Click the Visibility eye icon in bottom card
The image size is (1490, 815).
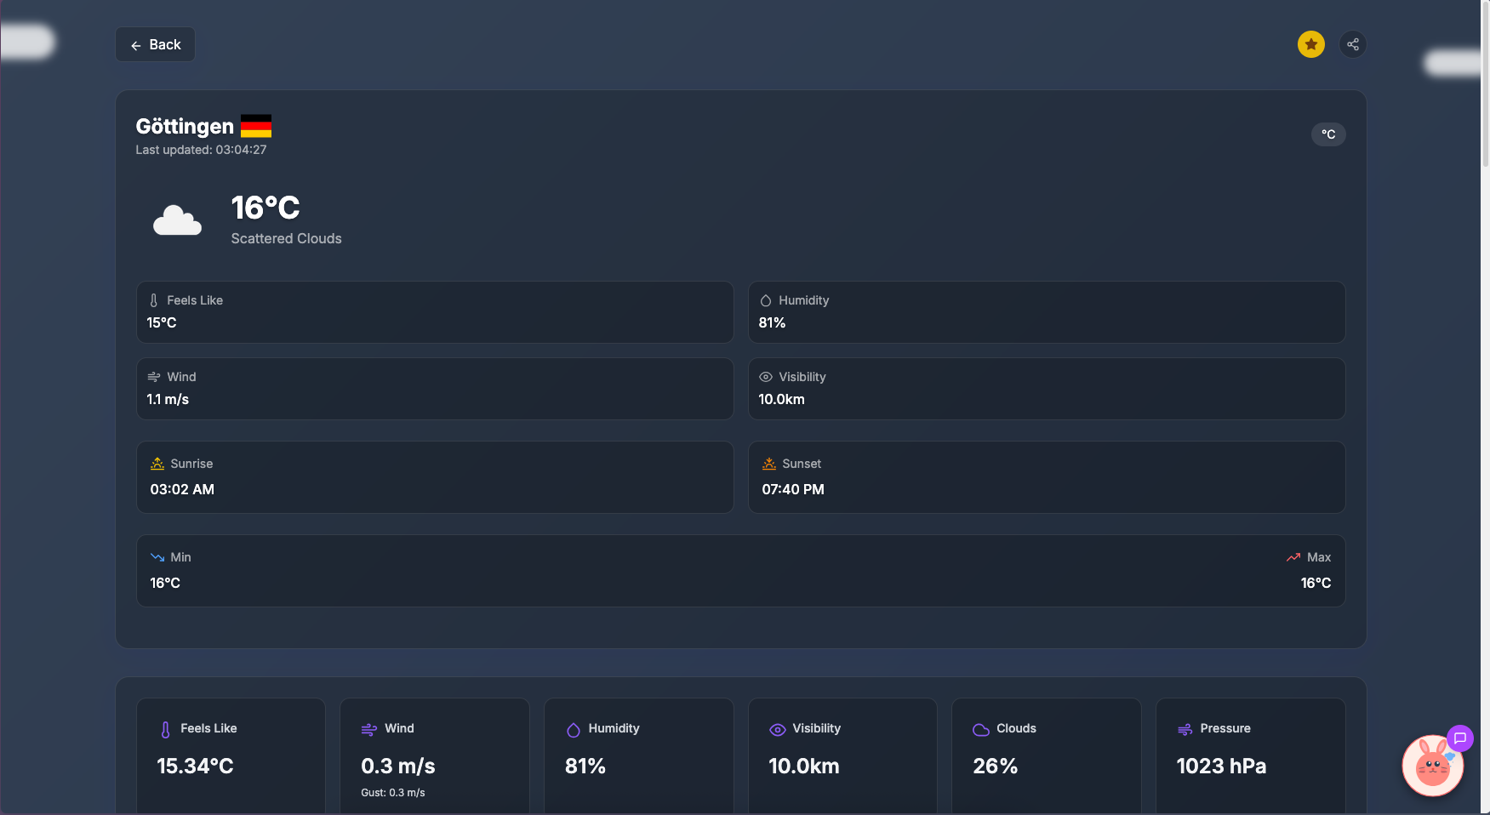pyautogui.click(x=777, y=729)
